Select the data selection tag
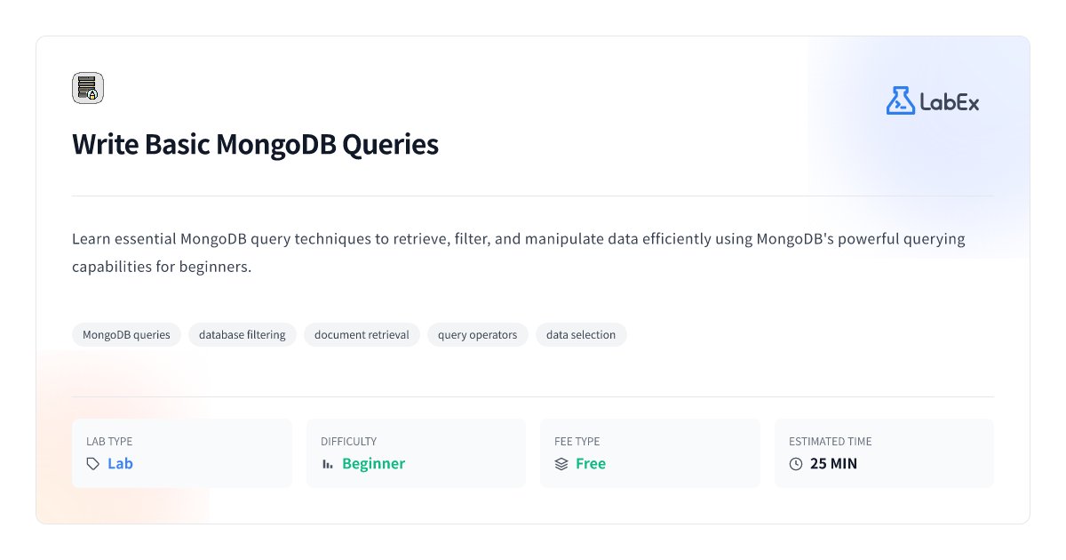This screenshot has height=560, width=1066. tap(581, 334)
